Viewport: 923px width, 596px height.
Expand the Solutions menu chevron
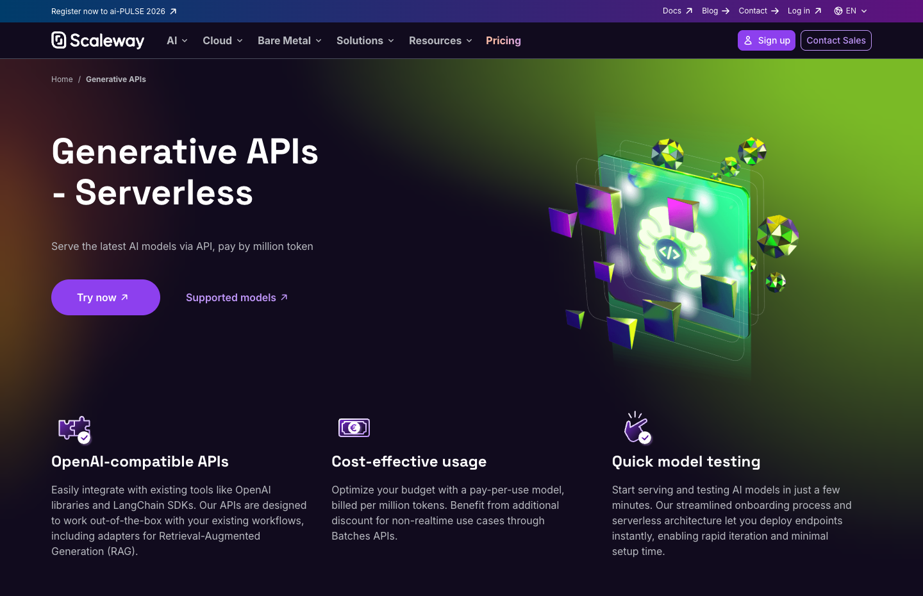pyautogui.click(x=391, y=40)
